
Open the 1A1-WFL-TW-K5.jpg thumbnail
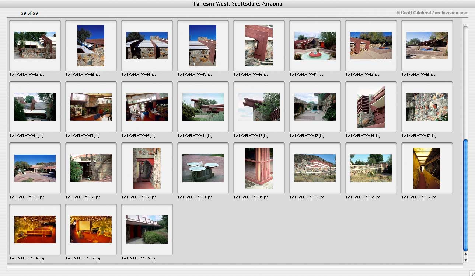pyautogui.click(x=259, y=168)
